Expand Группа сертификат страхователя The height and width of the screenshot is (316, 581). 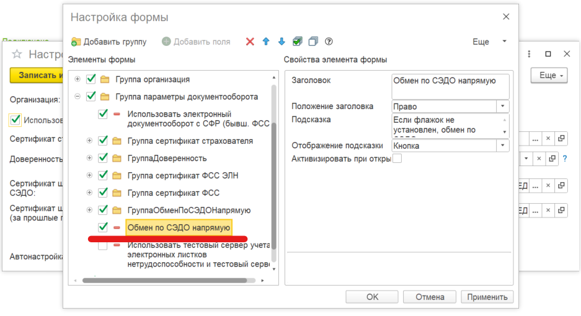click(x=89, y=141)
